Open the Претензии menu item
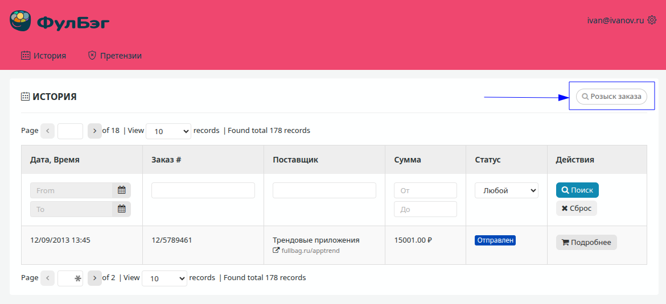666x304 pixels. 114,56
